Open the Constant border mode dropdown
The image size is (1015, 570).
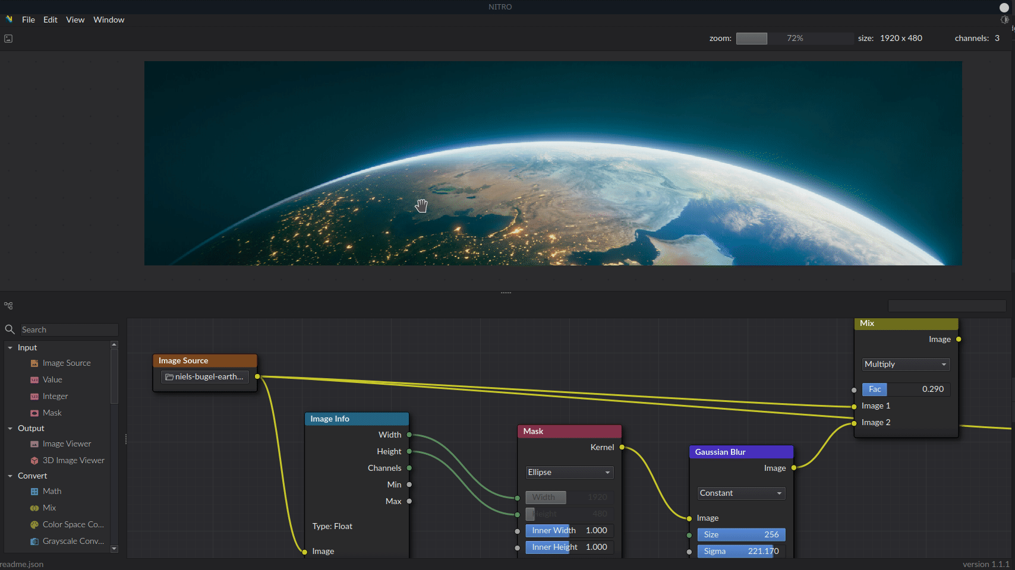click(741, 493)
